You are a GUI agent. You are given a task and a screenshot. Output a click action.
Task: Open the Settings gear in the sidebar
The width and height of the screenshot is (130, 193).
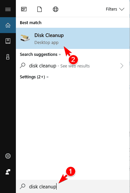point(8,156)
